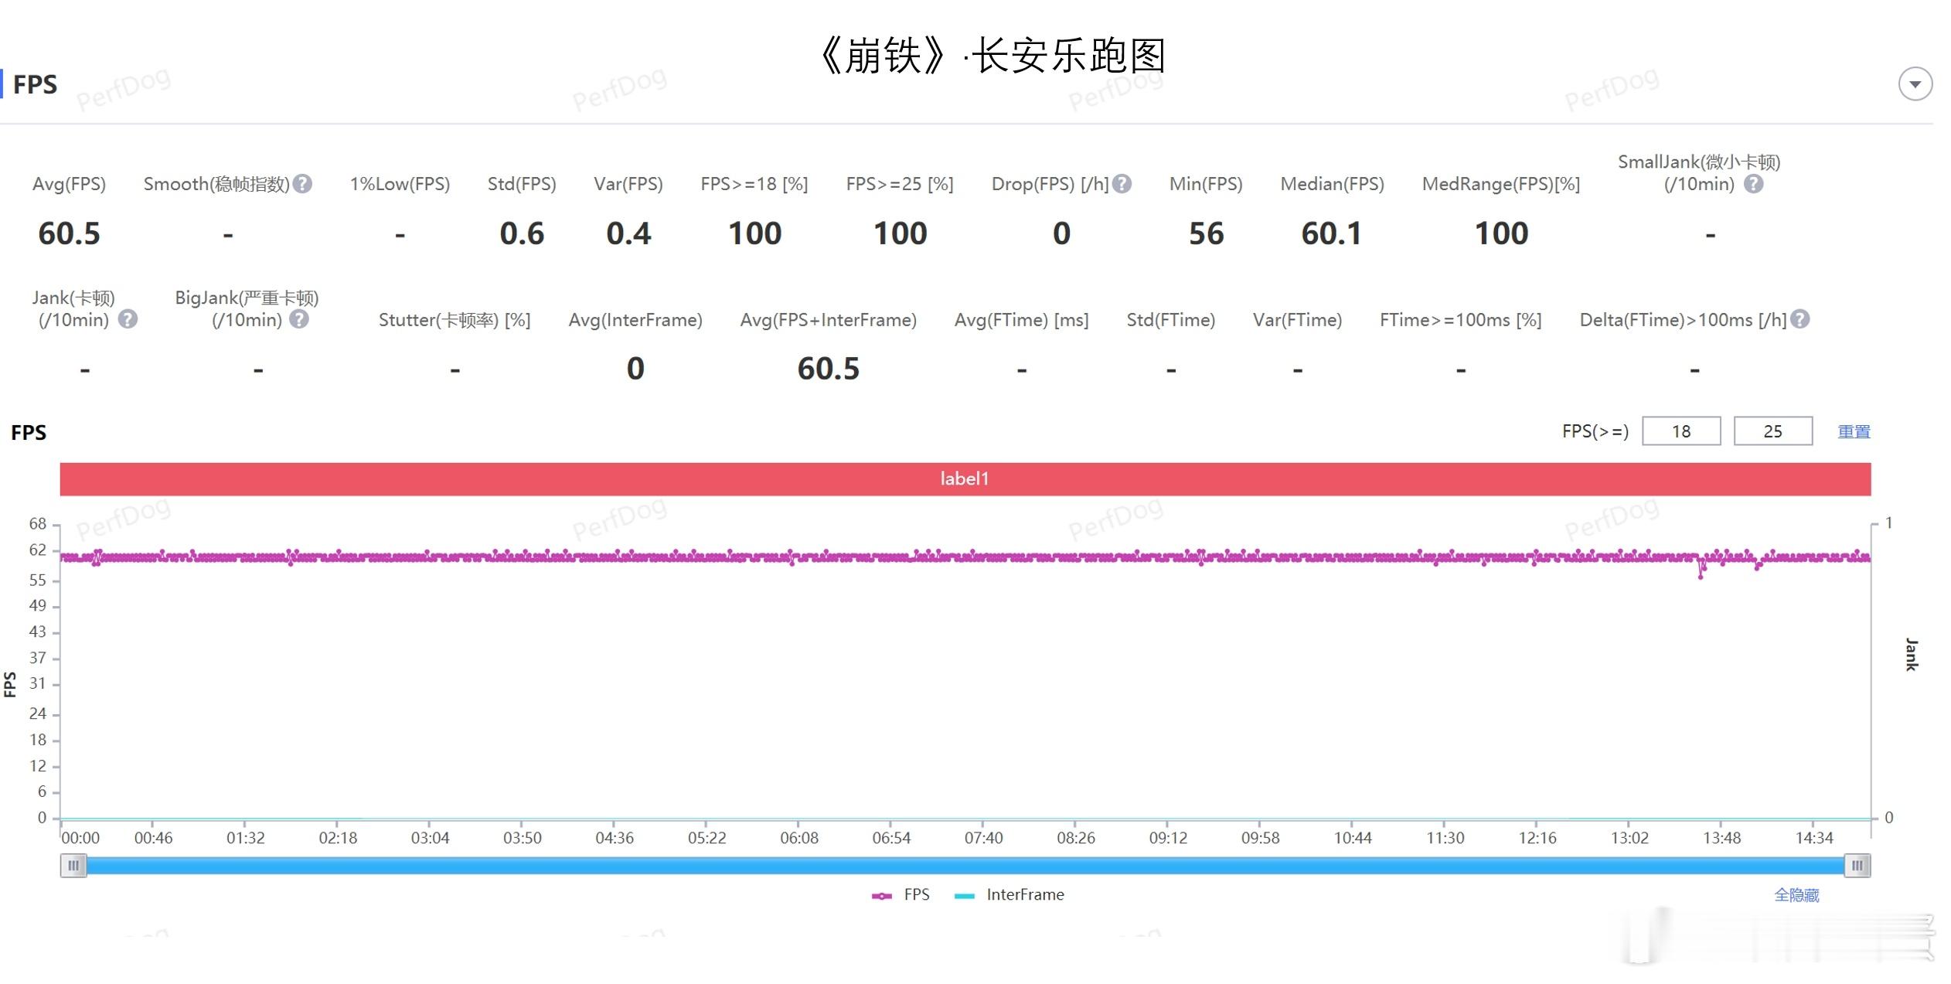Click the 00:00 time axis tick
The image size is (1951, 984).
point(80,838)
